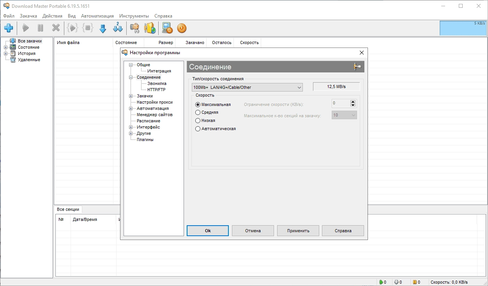Sort downloads by Имя файла column header
Viewport: 488px width, 286px height.
point(83,42)
